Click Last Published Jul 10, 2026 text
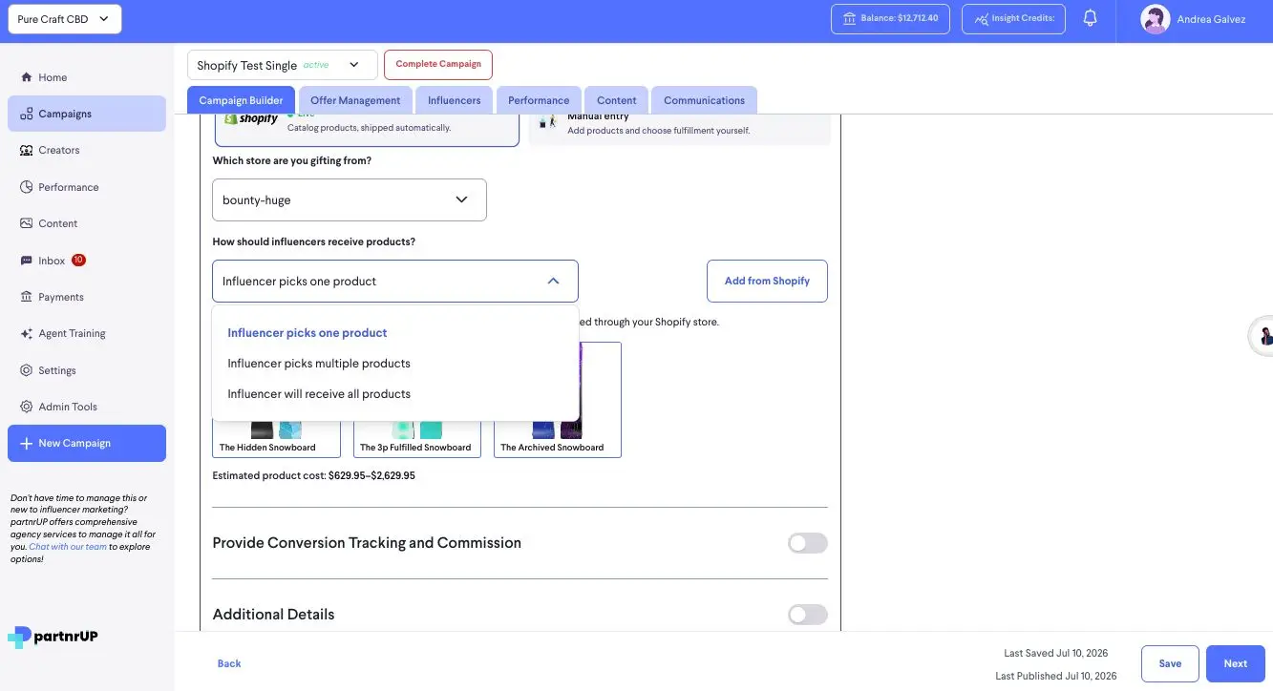 1055,676
